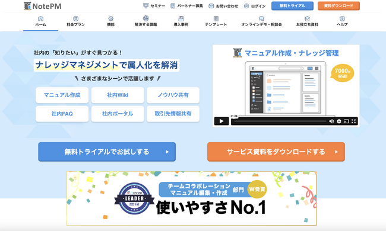This screenshot has height=231, width=386.
Task: Click the 社内FAQ scene button
Action: pos(62,114)
